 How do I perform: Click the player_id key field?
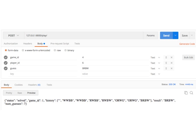coord(43,63)
